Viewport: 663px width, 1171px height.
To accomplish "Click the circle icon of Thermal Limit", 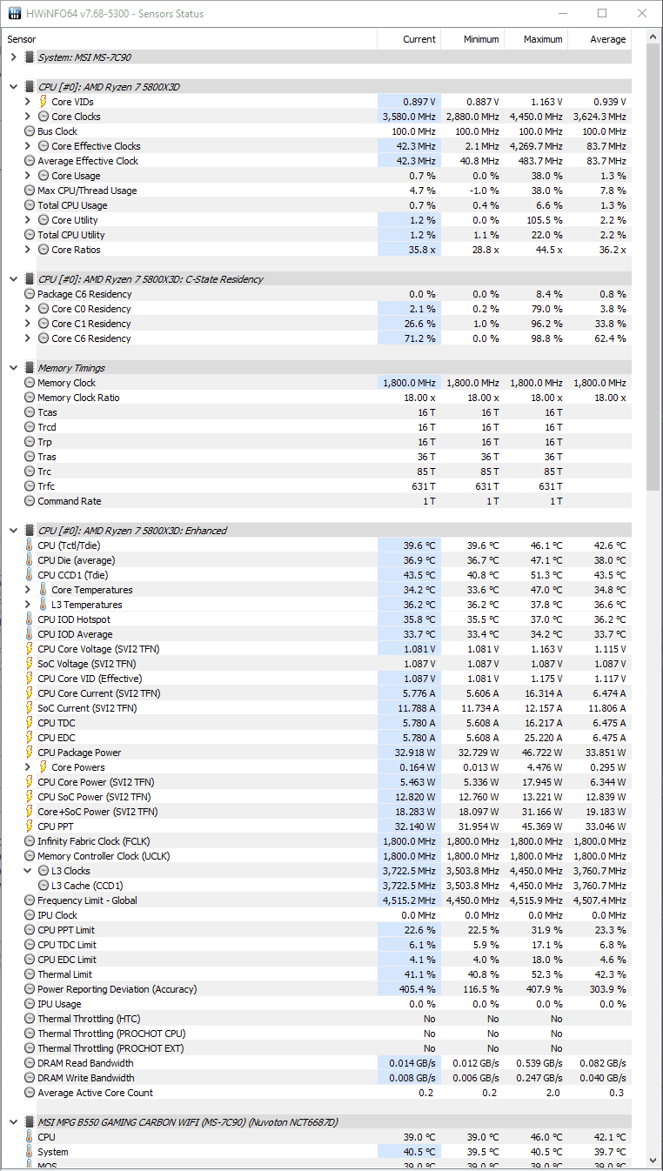I will tap(30, 974).
